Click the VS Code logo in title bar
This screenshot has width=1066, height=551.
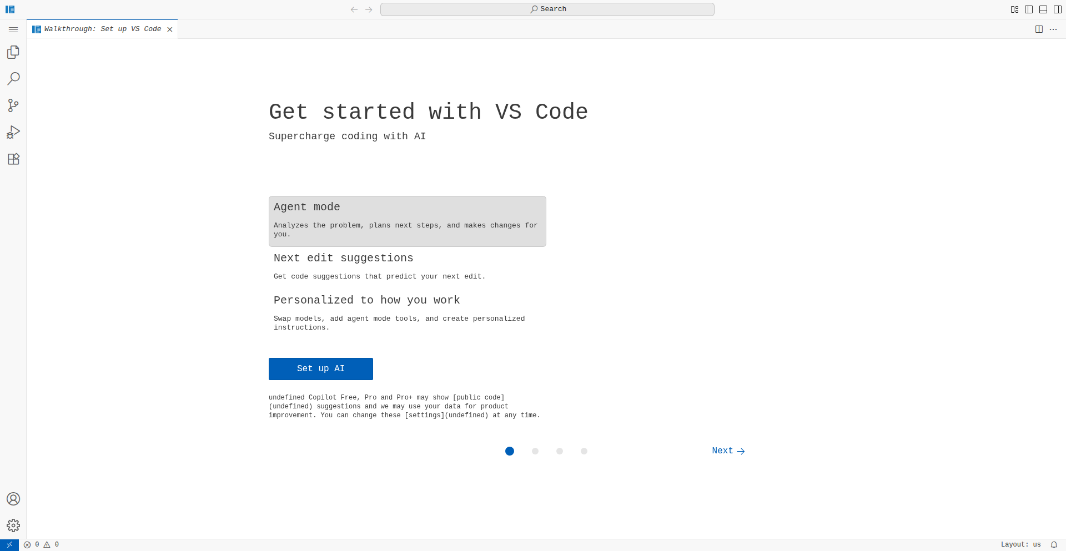(x=10, y=9)
